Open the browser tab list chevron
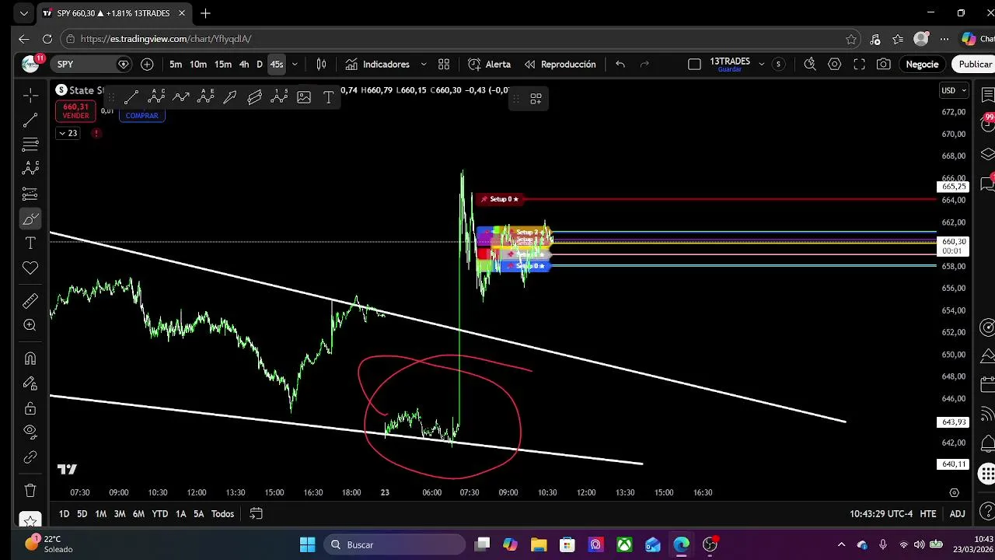The height and width of the screenshot is (560, 995). [x=23, y=13]
